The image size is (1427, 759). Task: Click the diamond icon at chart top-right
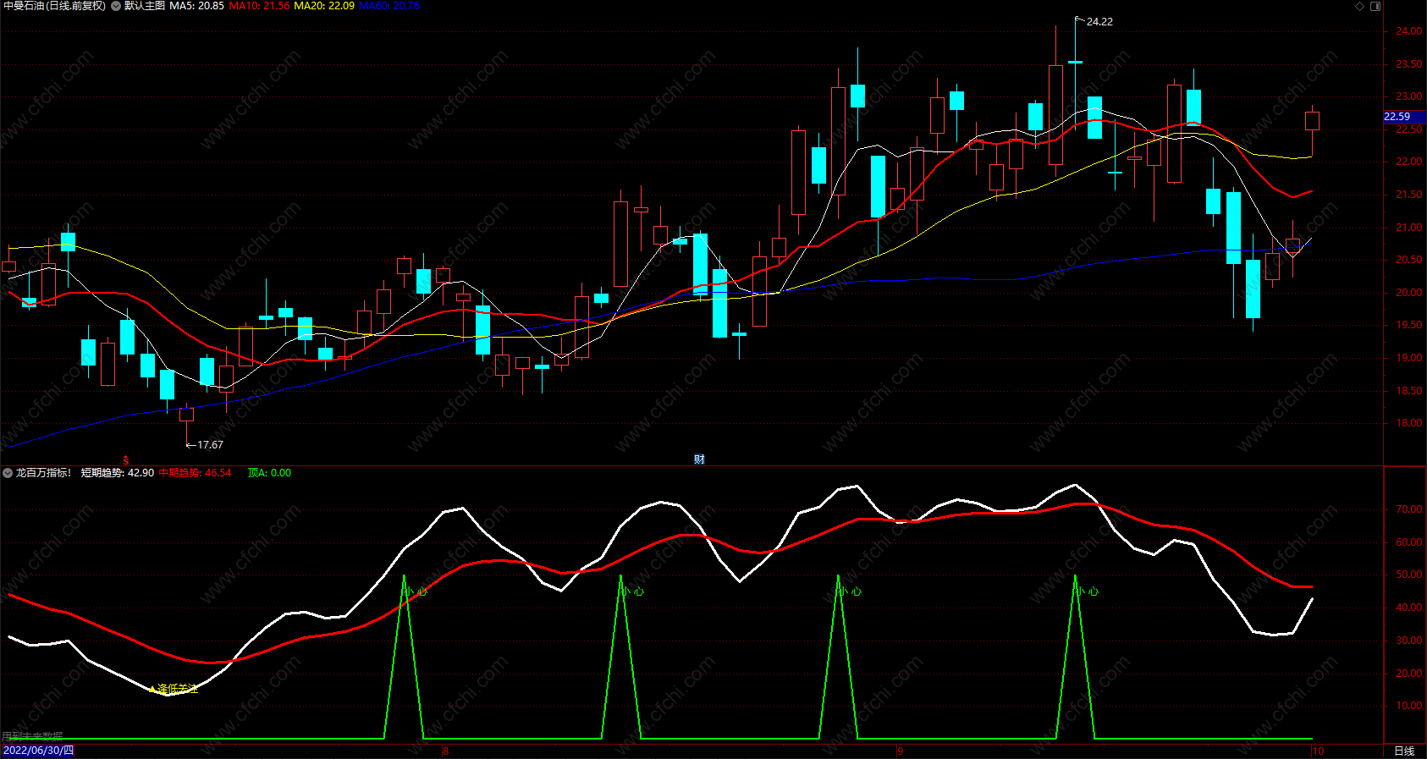pos(1360,6)
